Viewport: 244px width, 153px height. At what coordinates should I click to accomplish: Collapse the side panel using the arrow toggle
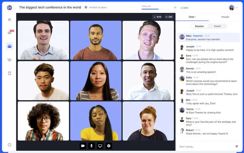point(176,7)
